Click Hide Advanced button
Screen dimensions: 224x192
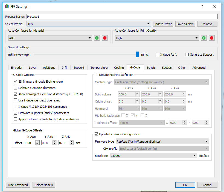[x=18, y=185]
